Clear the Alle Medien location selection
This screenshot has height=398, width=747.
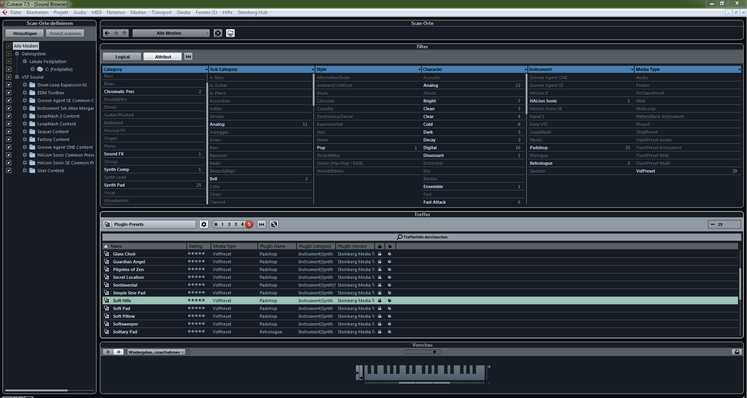point(218,33)
